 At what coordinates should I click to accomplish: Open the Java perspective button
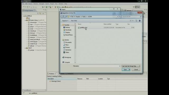138,7
